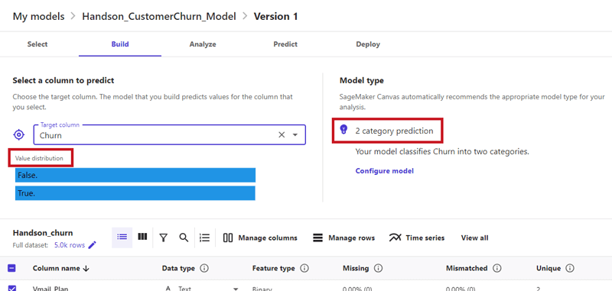Toggle the select-all columns checkbox

(x=11, y=268)
